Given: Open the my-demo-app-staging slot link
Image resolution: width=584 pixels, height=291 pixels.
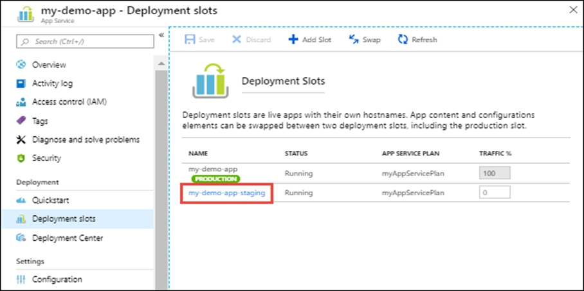Looking at the screenshot, I should 226,193.
